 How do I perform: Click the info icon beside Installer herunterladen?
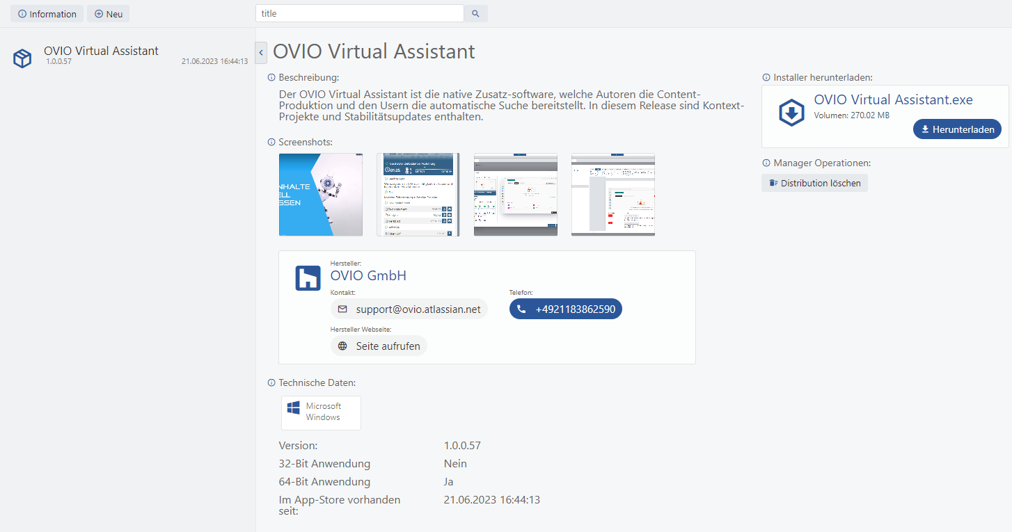[x=766, y=77]
